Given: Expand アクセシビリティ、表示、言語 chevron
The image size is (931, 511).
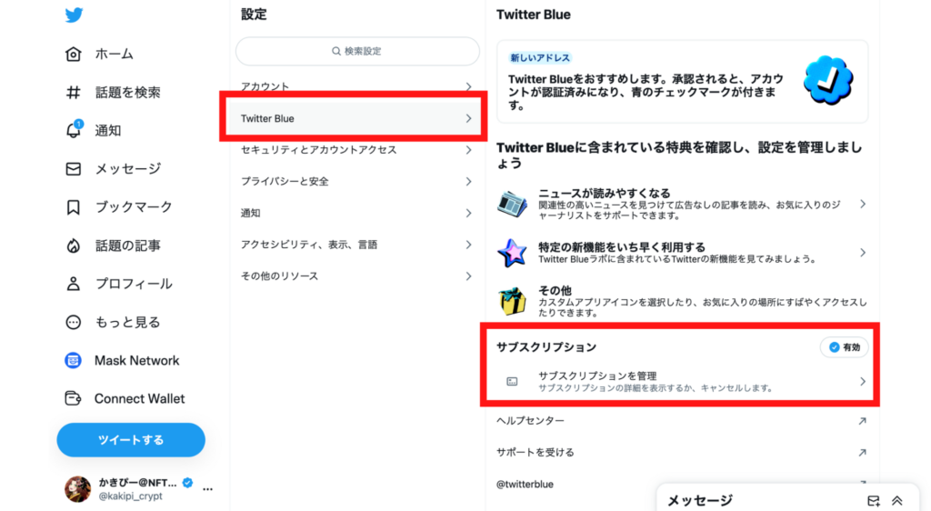Looking at the screenshot, I should [x=468, y=245].
